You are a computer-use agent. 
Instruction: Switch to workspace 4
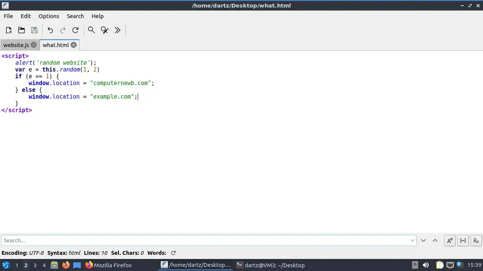point(44,265)
